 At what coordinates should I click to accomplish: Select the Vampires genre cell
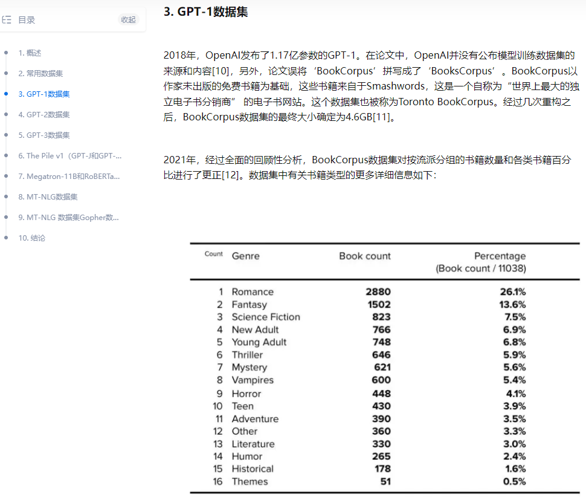253,380
